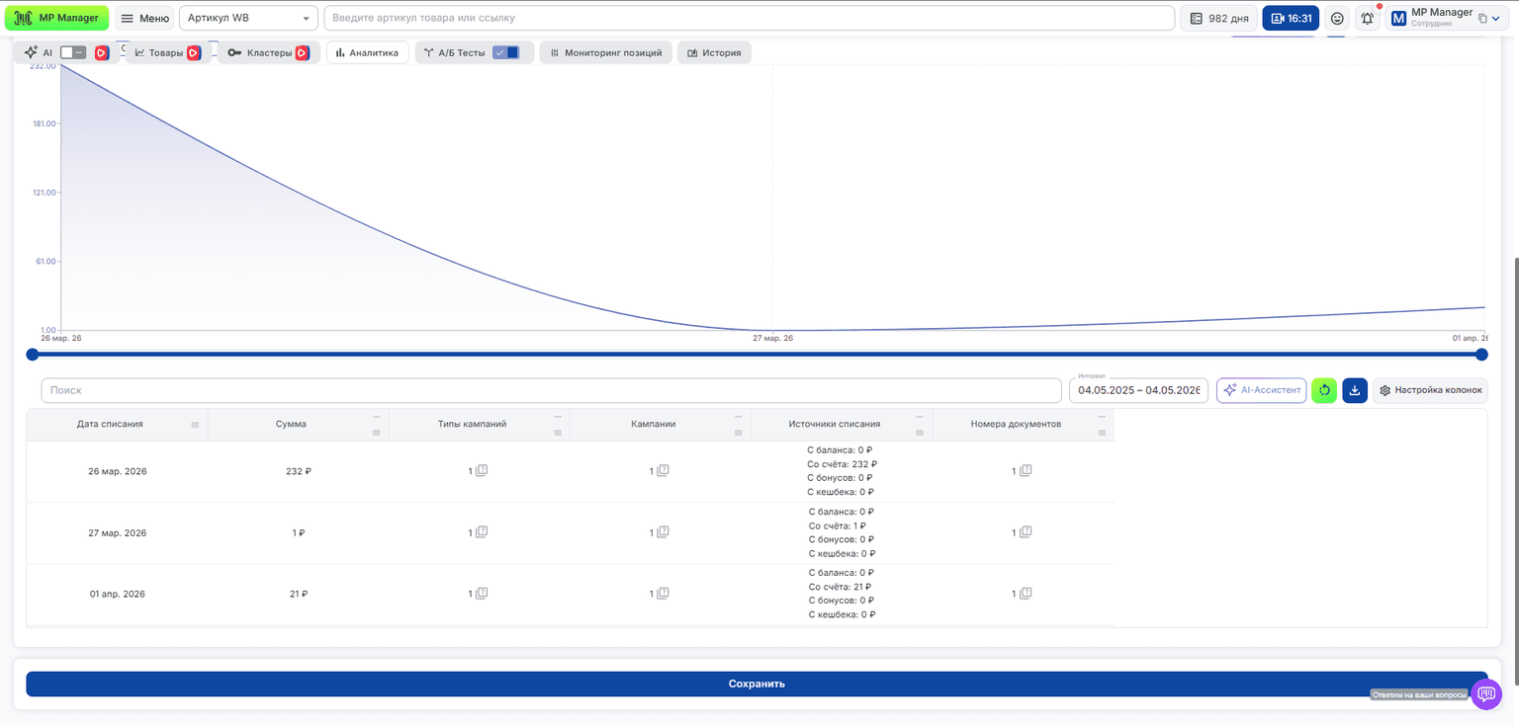Click the copy icon in 01 апр. document numbers cell
Viewport: 1519px width, 725px height.
1026,594
